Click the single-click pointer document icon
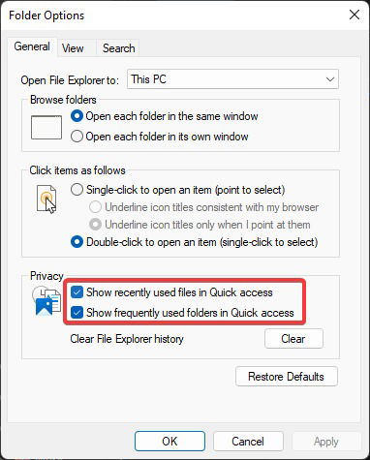 (46, 199)
